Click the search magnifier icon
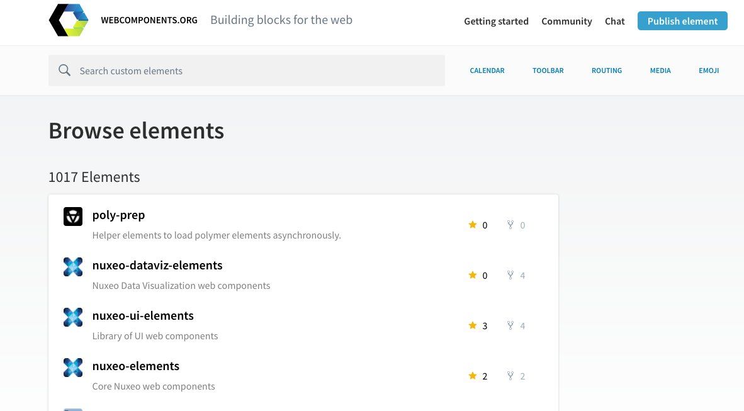 64,70
